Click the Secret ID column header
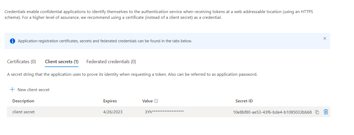354x135 pixels. tap(244, 101)
